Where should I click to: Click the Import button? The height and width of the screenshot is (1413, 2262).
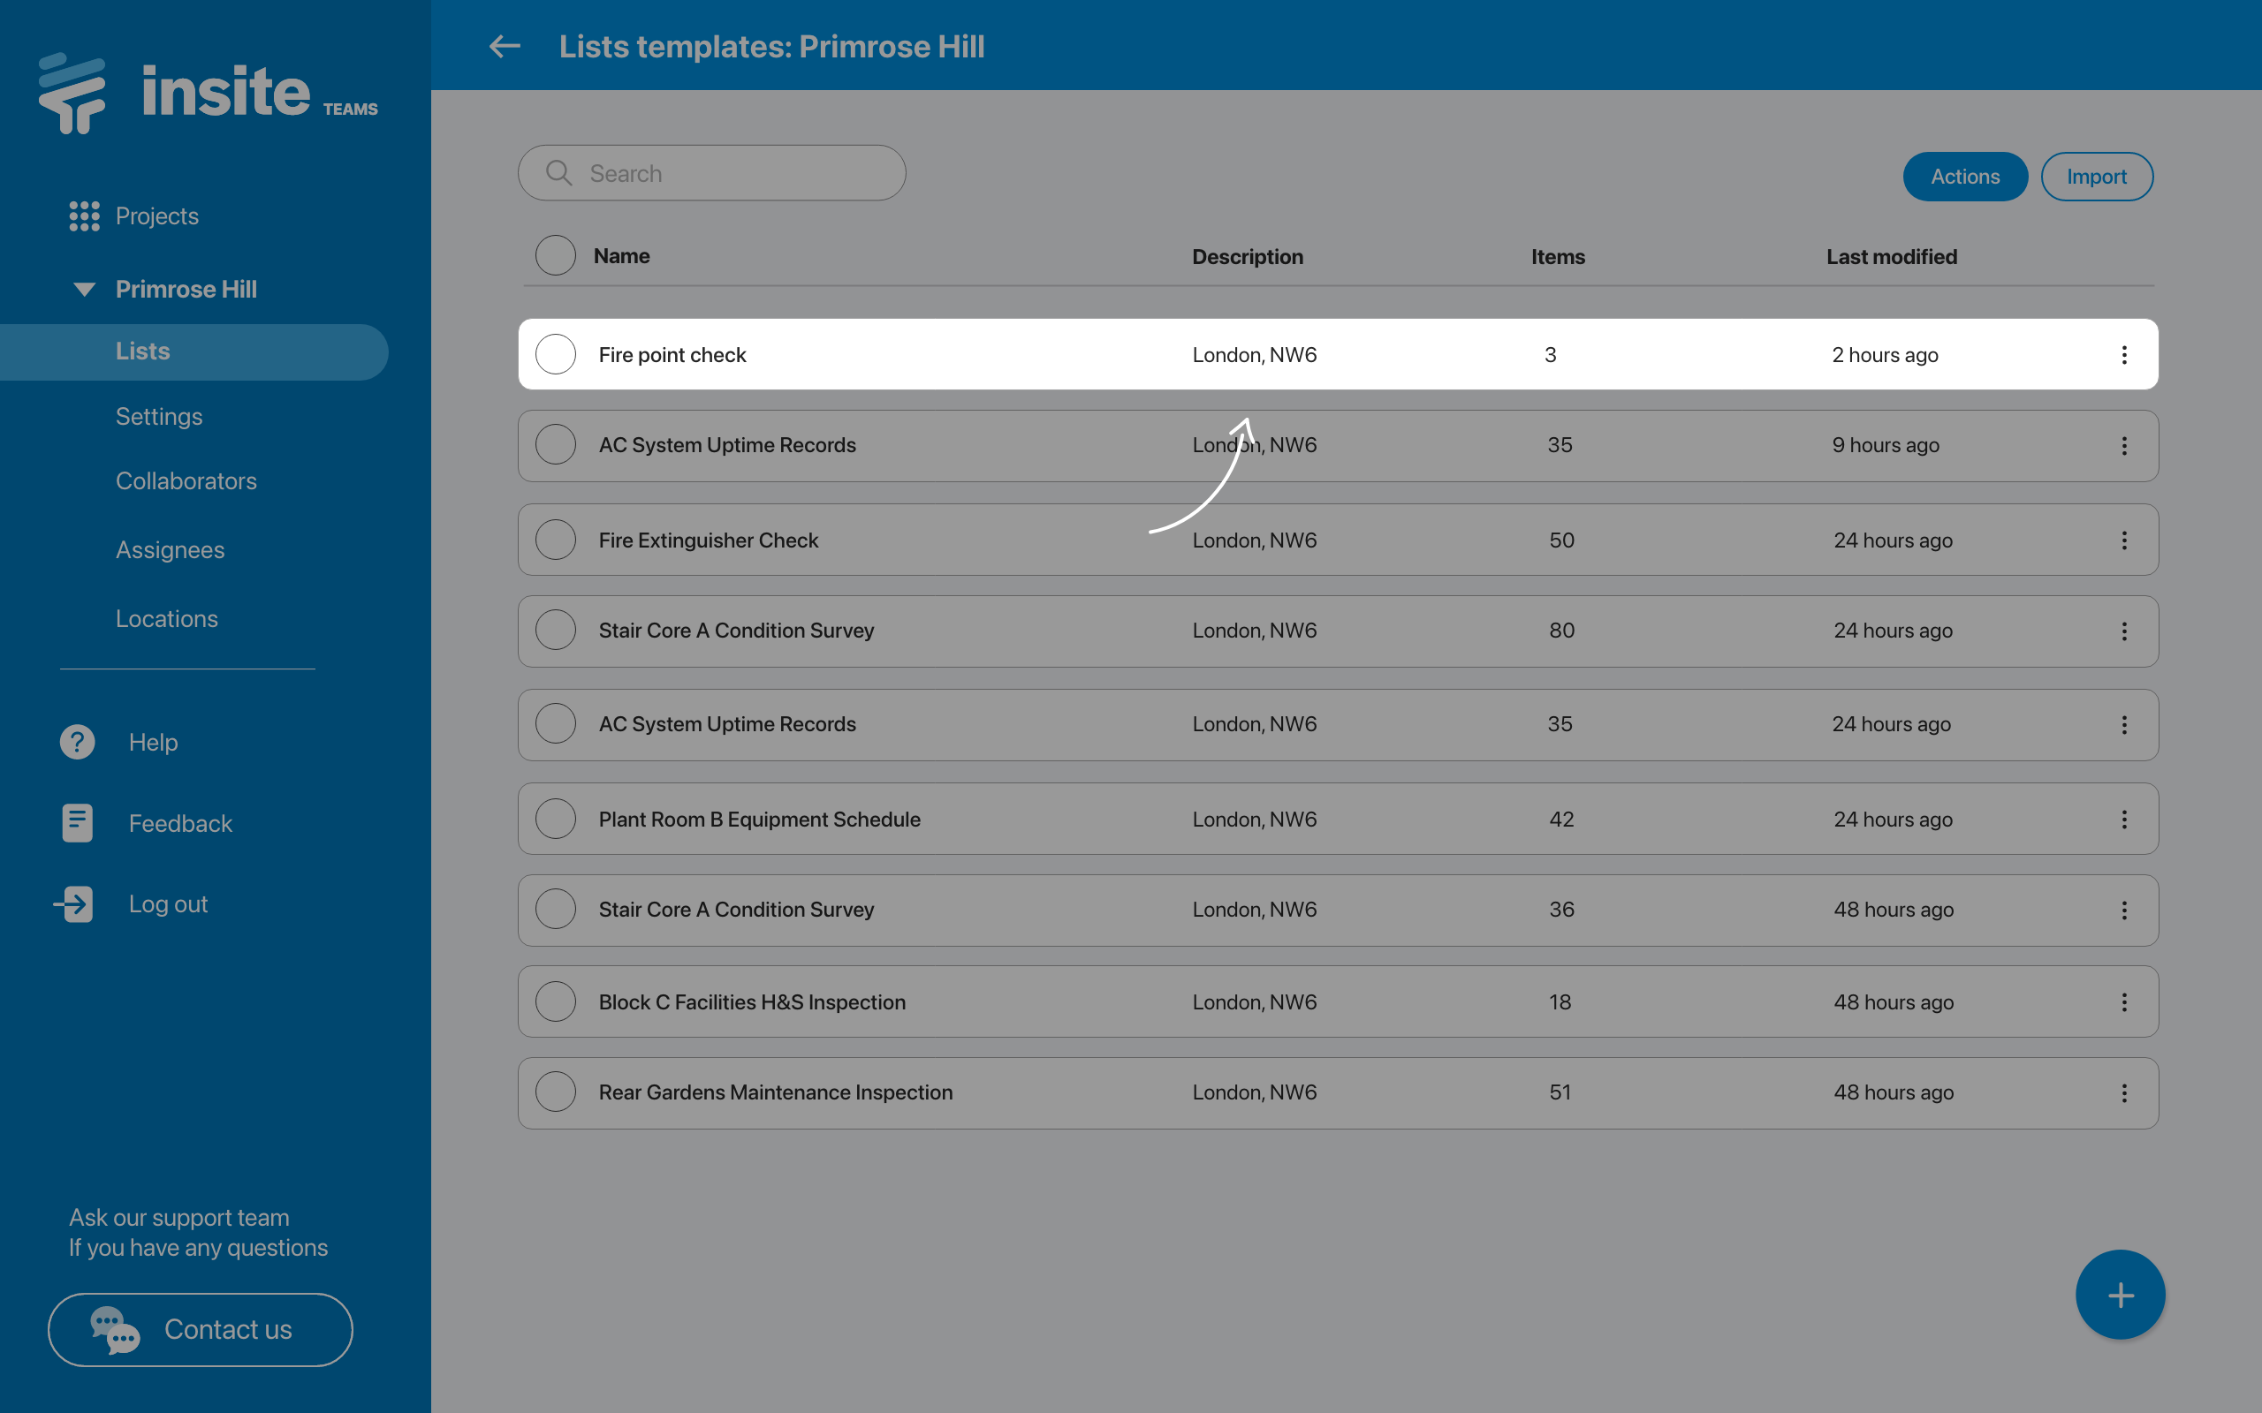pyautogui.click(x=2096, y=177)
